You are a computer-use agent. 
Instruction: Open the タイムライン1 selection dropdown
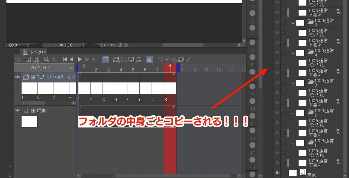[x=71, y=67]
